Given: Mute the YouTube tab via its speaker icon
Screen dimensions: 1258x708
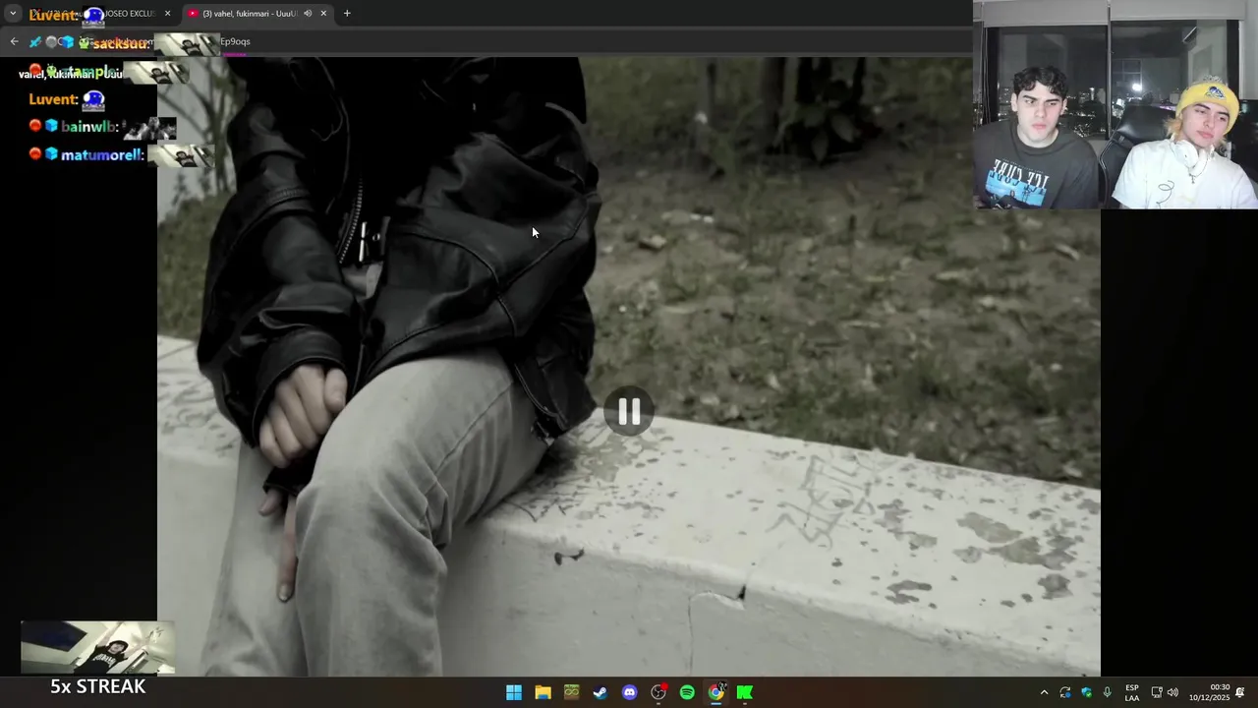Looking at the screenshot, I should 308,14.
